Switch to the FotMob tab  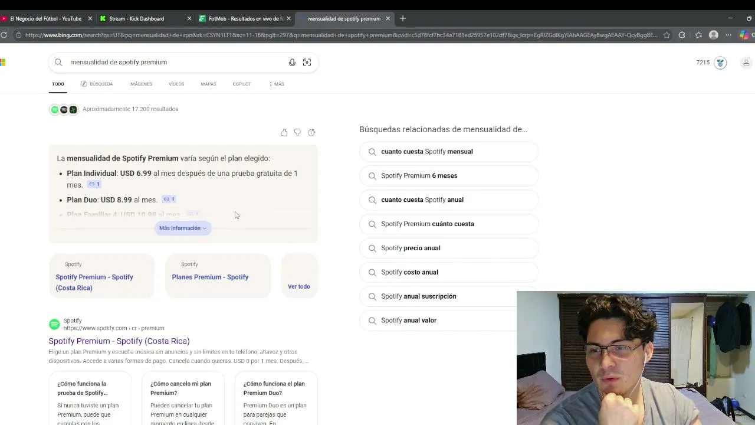[246, 18]
